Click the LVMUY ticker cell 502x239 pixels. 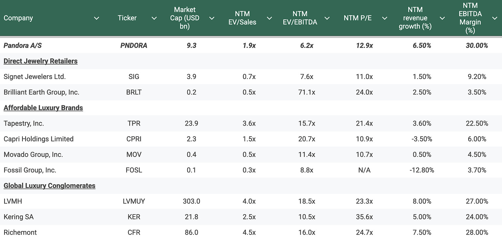click(134, 201)
